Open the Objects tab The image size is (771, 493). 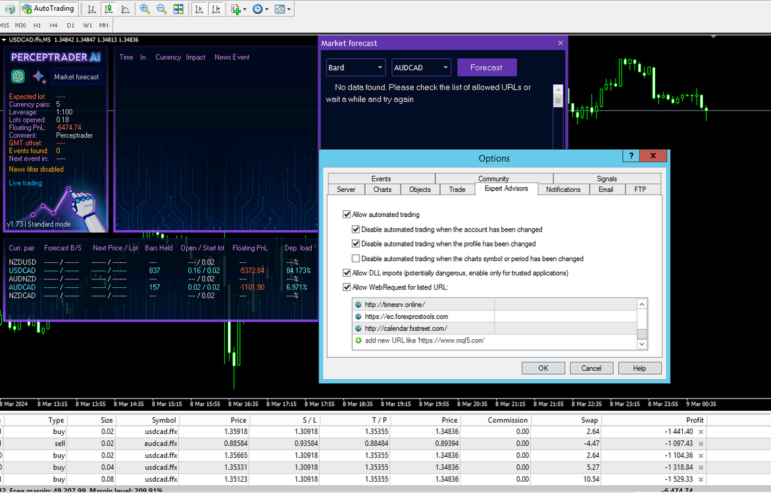coord(420,189)
